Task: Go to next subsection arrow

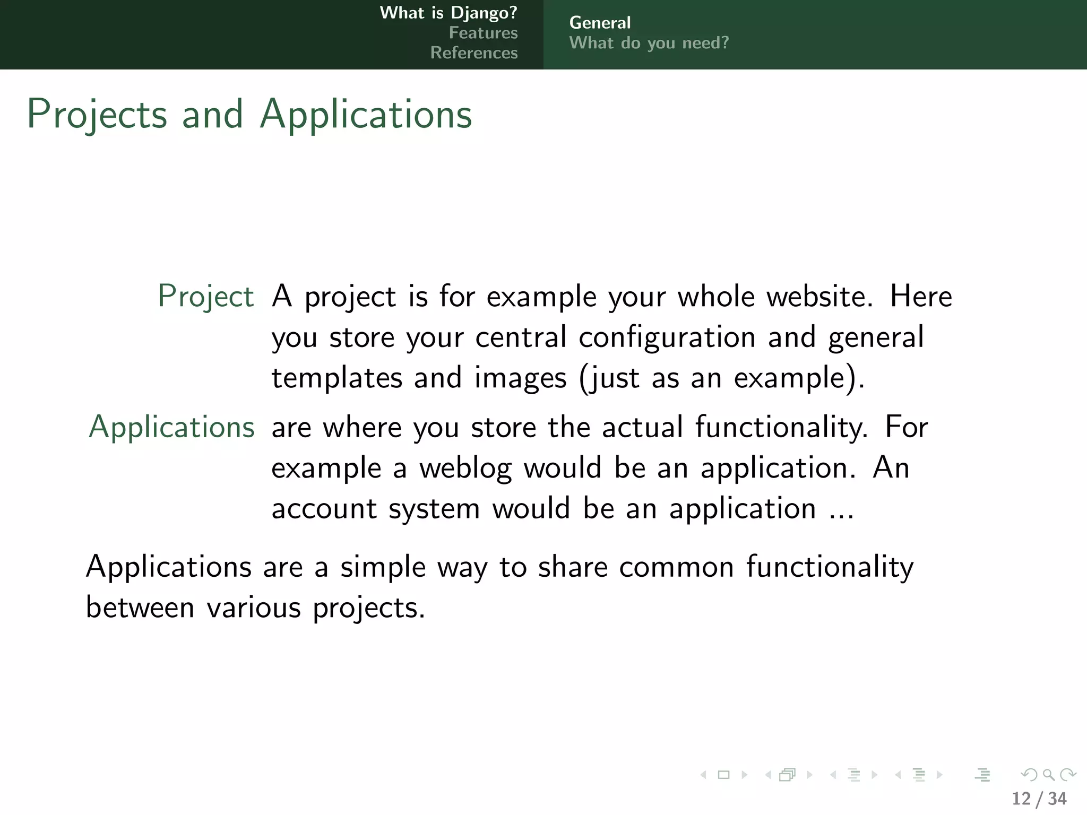Action: pos(874,775)
